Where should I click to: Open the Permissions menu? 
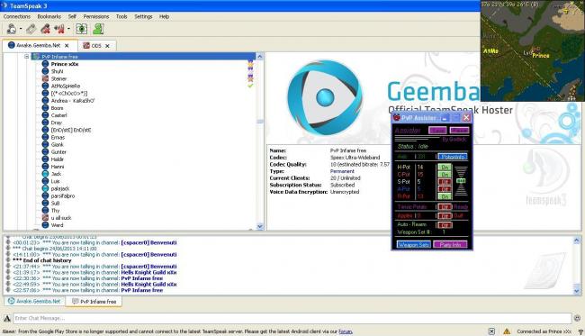[96, 16]
